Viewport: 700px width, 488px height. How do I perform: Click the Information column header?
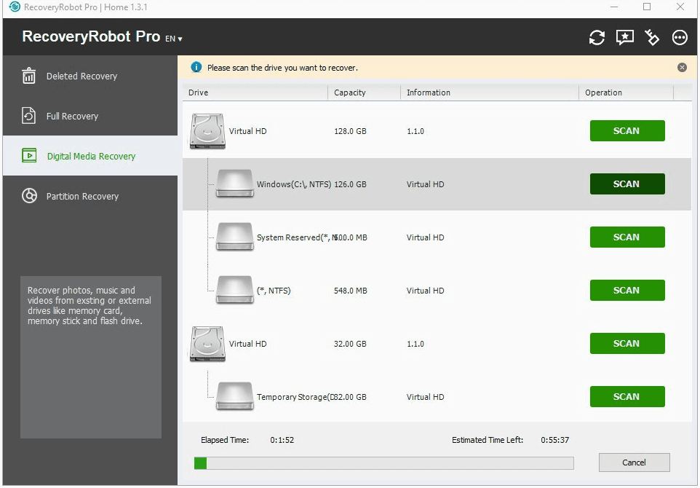[x=490, y=93]
